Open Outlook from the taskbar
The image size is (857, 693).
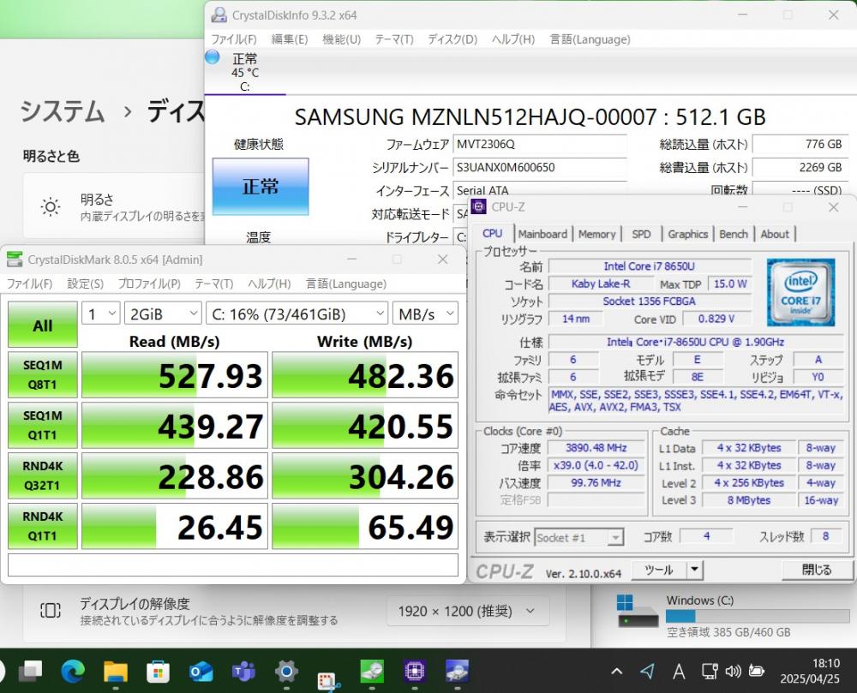201,671
